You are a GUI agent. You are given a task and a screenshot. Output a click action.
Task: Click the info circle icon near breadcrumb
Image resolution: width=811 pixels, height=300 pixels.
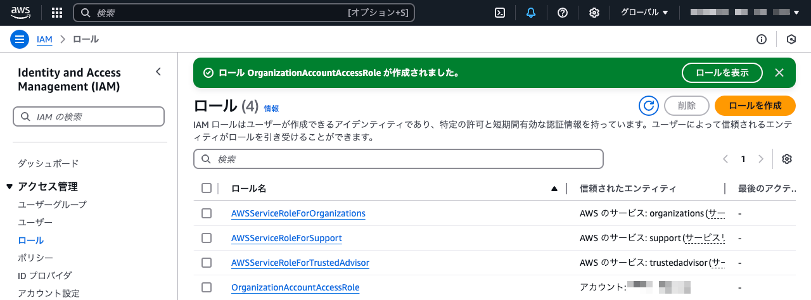tap(762, 39)
